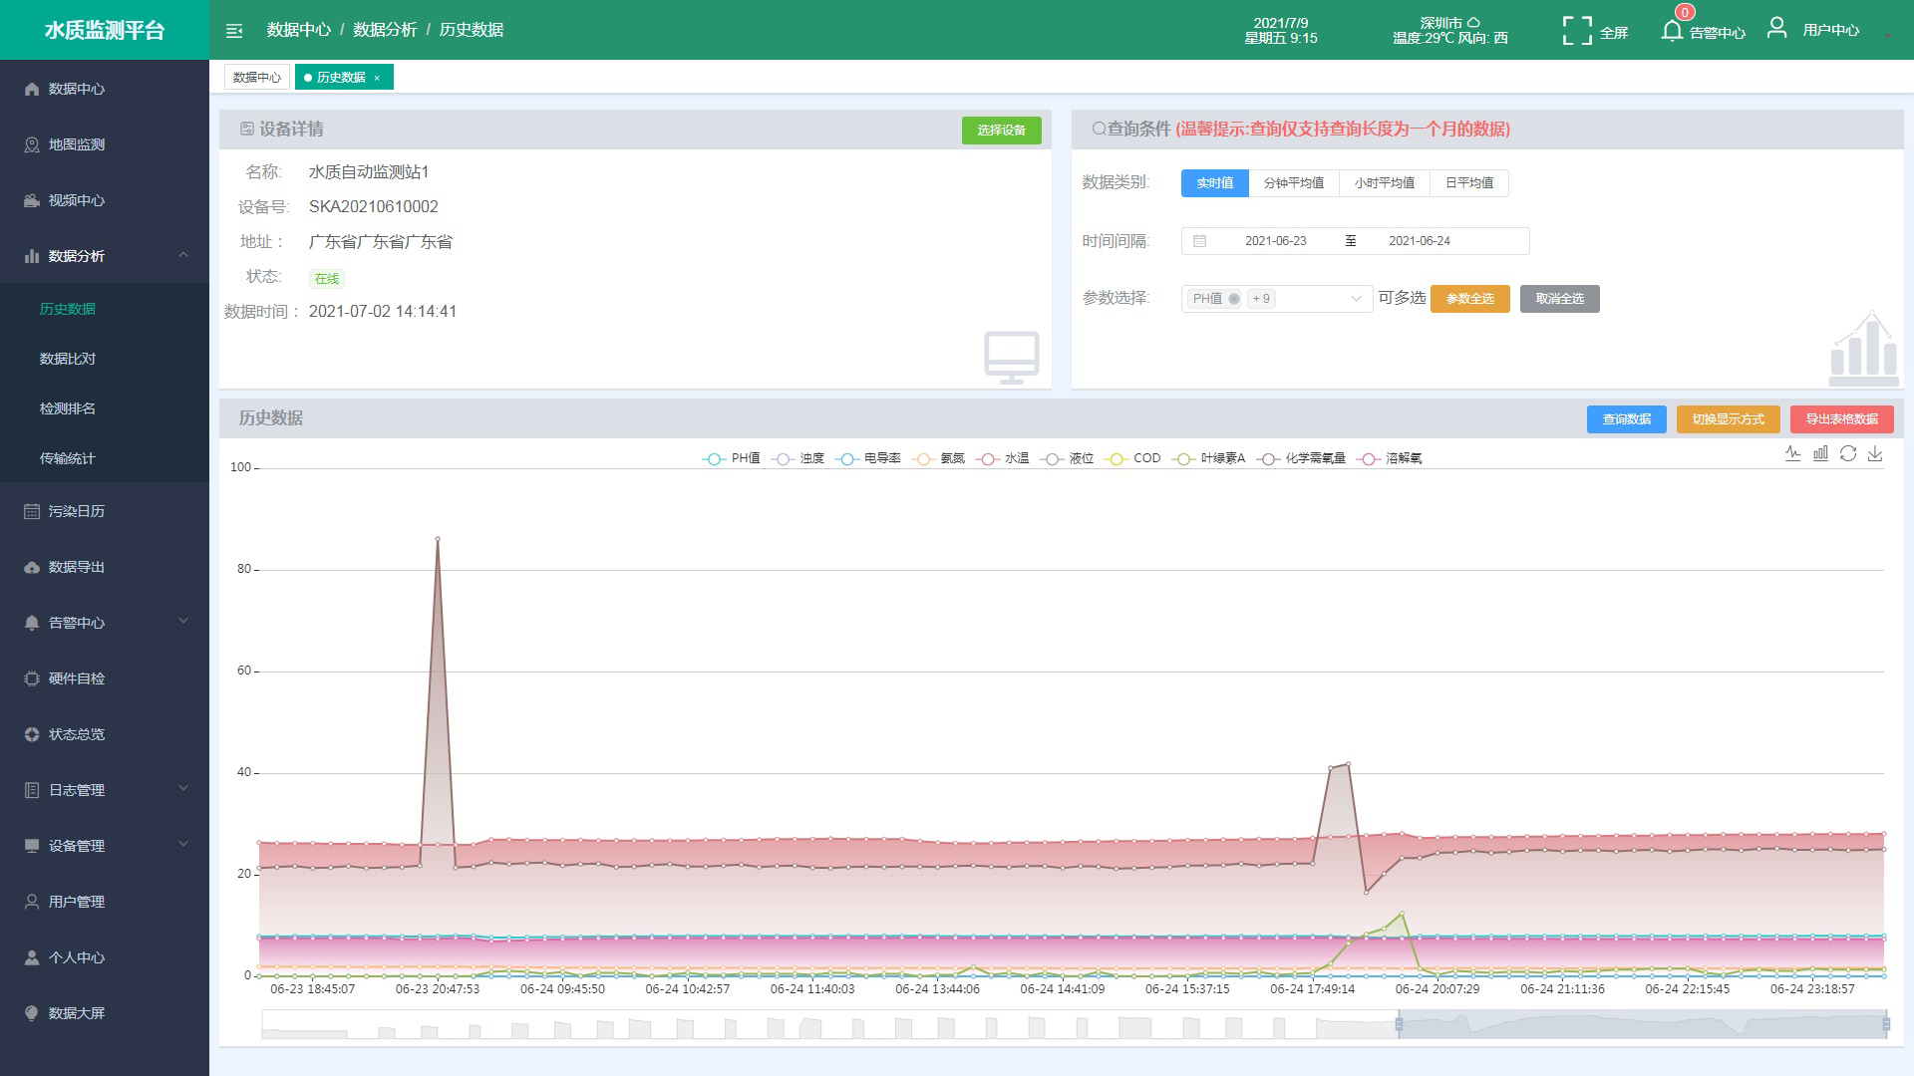This screenshot has height=1076, width=1914.
Task: Open 状态总览 in the sidebar
Action: (x=105, y=734)
